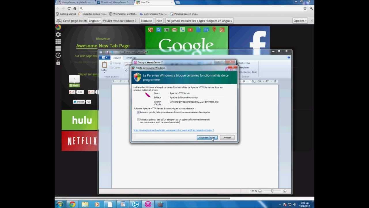Enable the Réseaux publics checkbox
The width and height of the screenshot is (369, 208).
138,120
